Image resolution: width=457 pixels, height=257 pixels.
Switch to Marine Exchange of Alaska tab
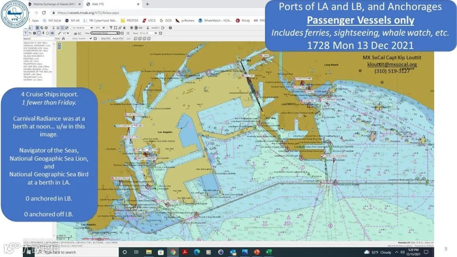pyautogui.click(x=54, y=4)
